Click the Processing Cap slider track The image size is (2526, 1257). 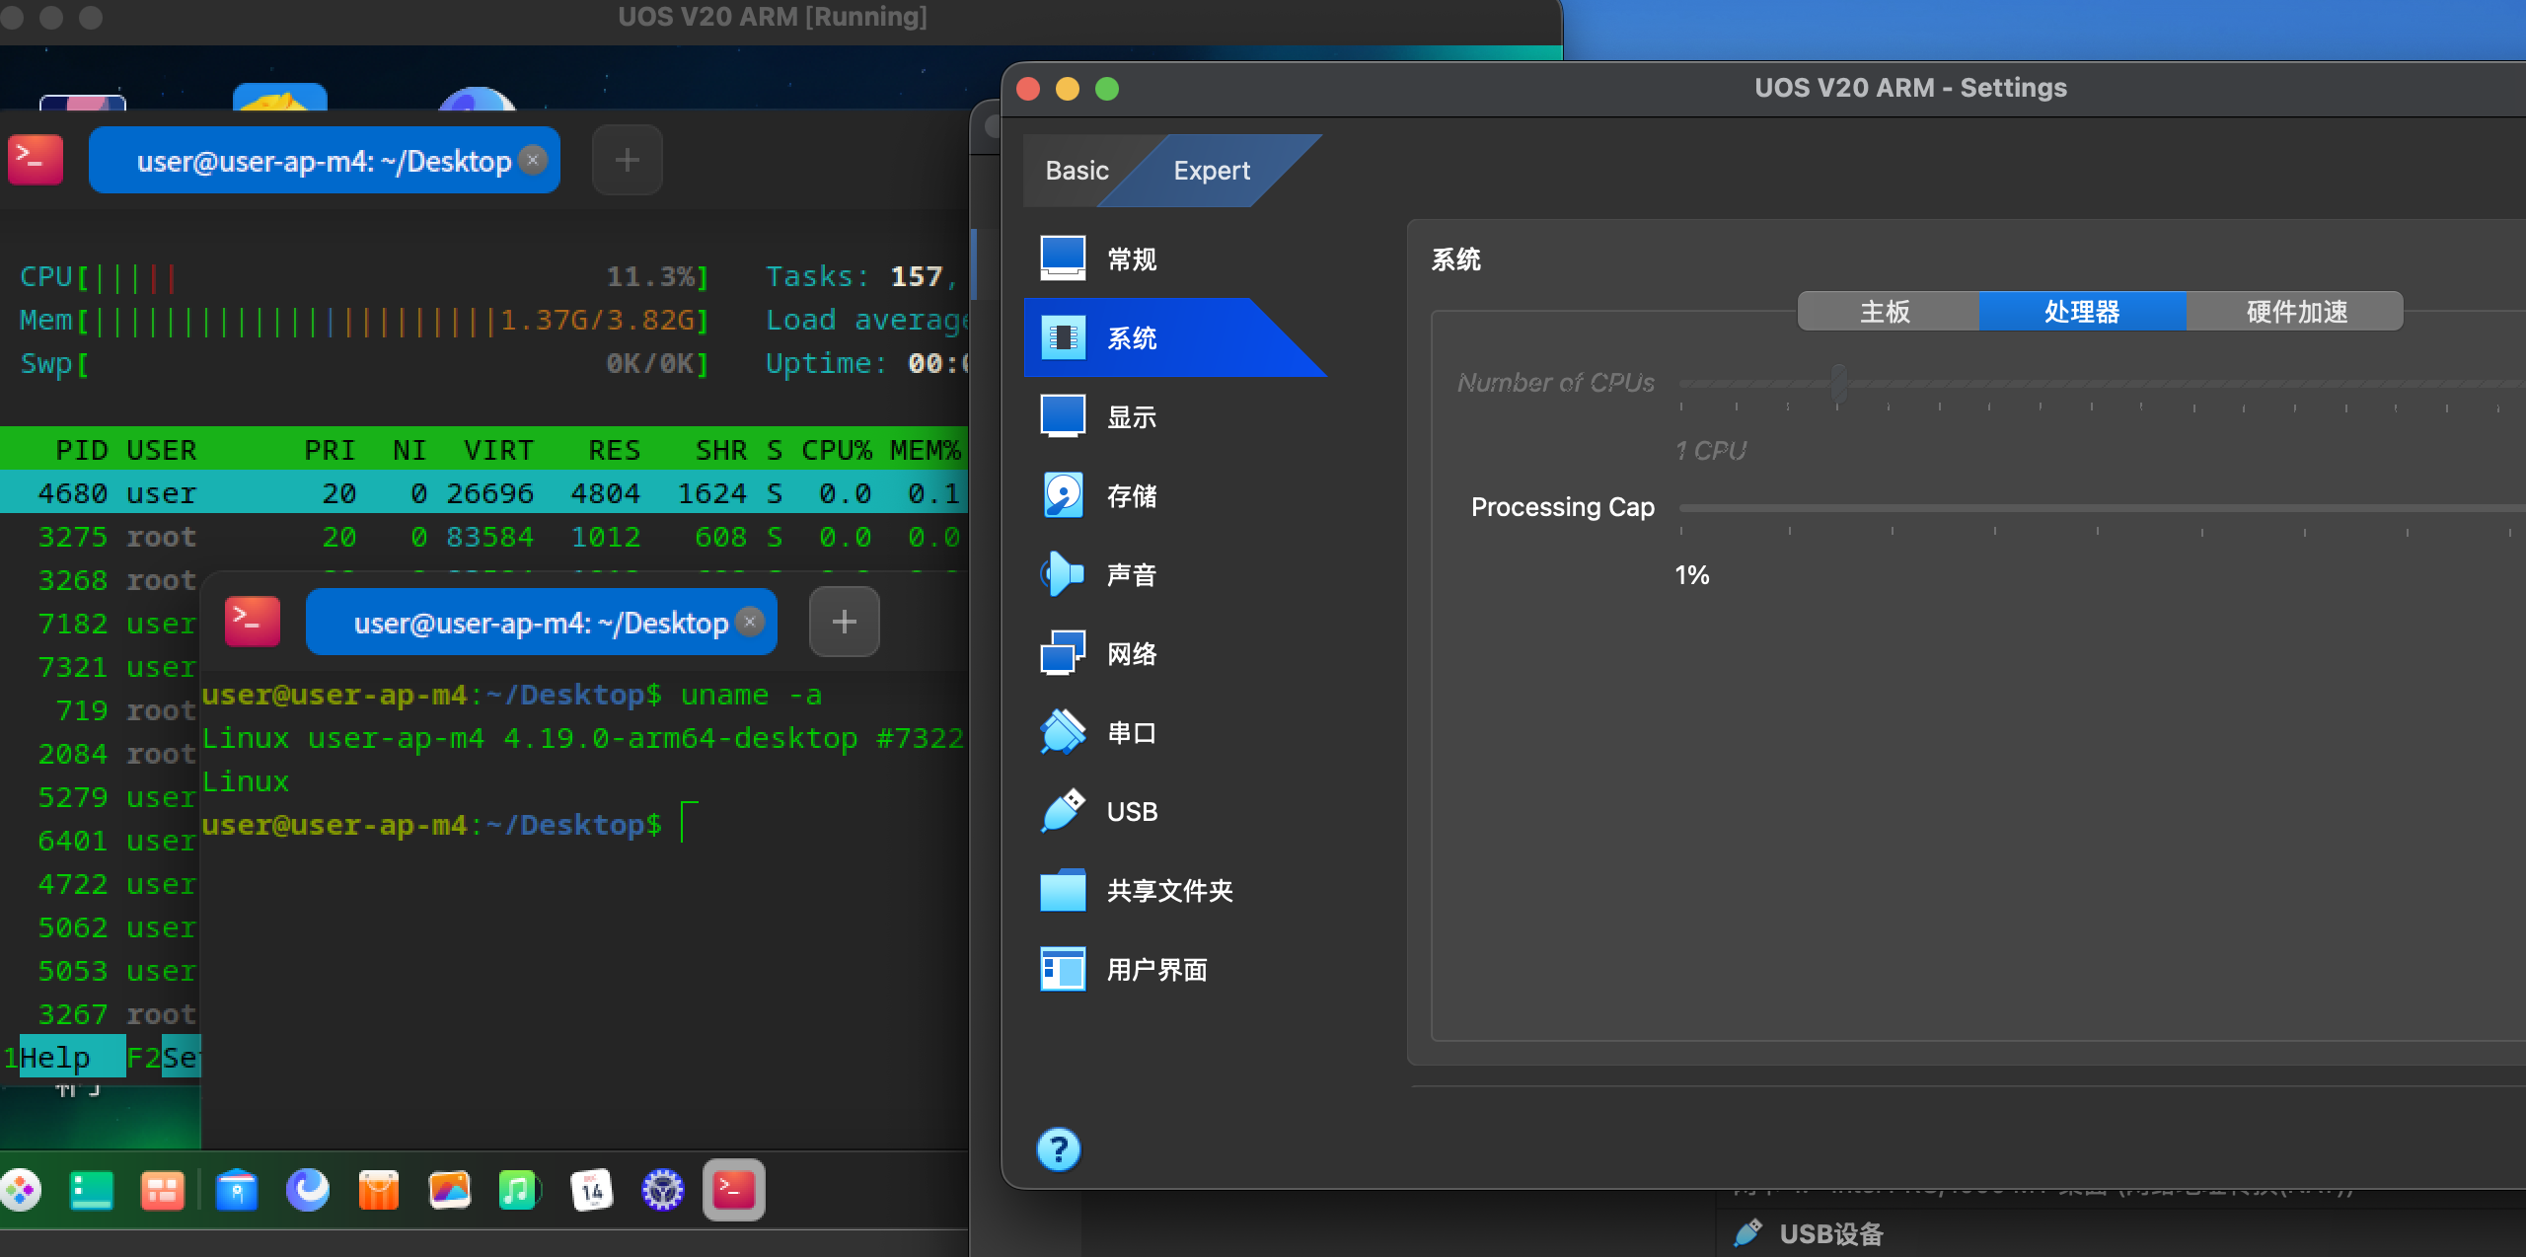2102,508
